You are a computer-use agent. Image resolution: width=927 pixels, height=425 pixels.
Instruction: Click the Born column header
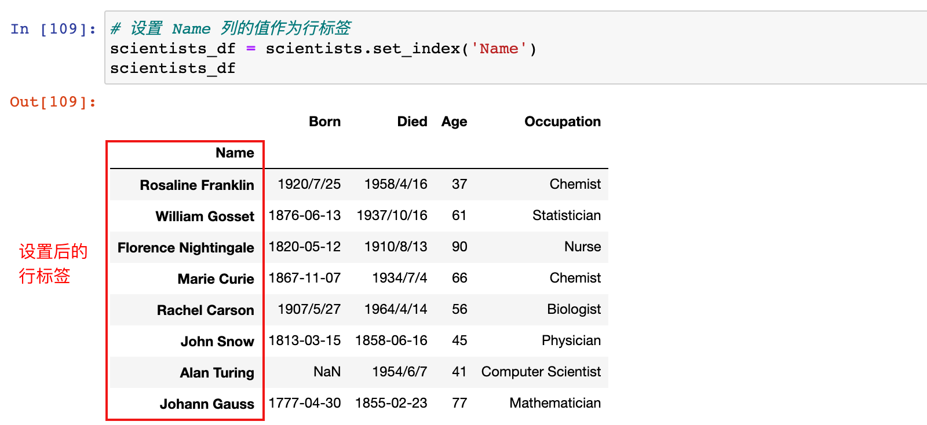coord(324,122)
